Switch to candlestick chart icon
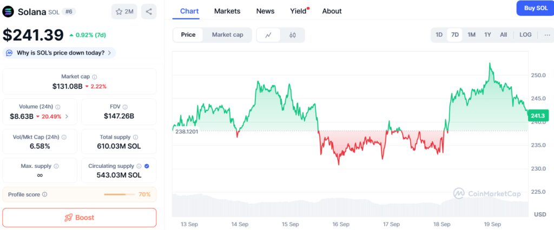The width and height of the screenshot is (554, 230). click(x=293, y=35)
